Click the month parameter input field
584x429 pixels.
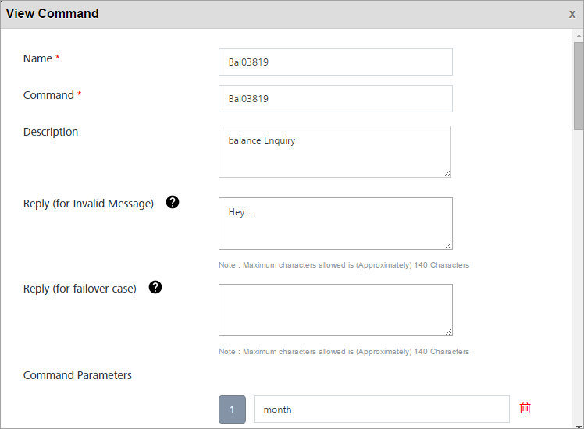pos(382,409)
